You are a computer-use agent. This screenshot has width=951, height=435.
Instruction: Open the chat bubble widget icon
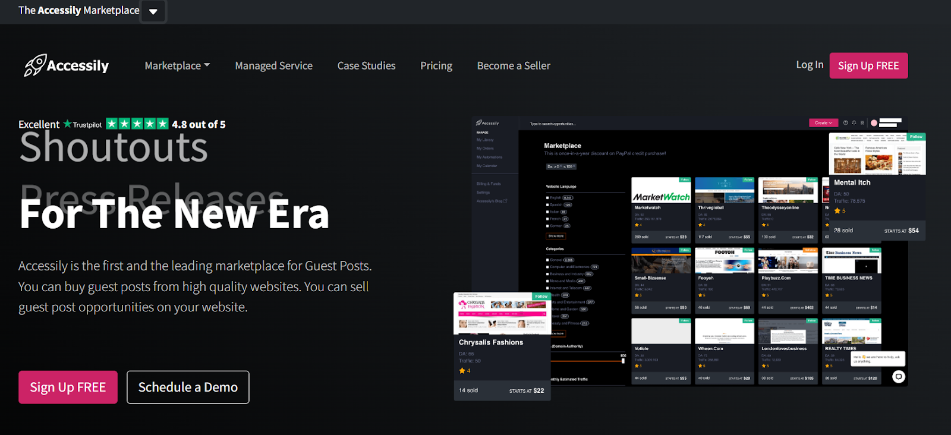tap(899, 376)
